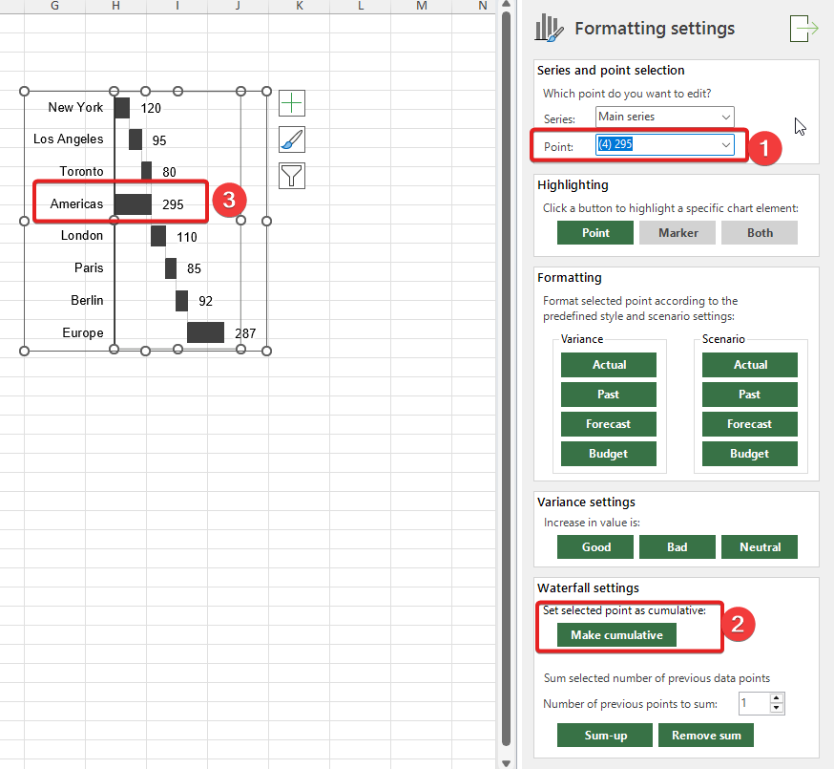Image resolution: width=834 pixels, height=769 pixels.
Task: Select column K header
Action: pos(300,7)
